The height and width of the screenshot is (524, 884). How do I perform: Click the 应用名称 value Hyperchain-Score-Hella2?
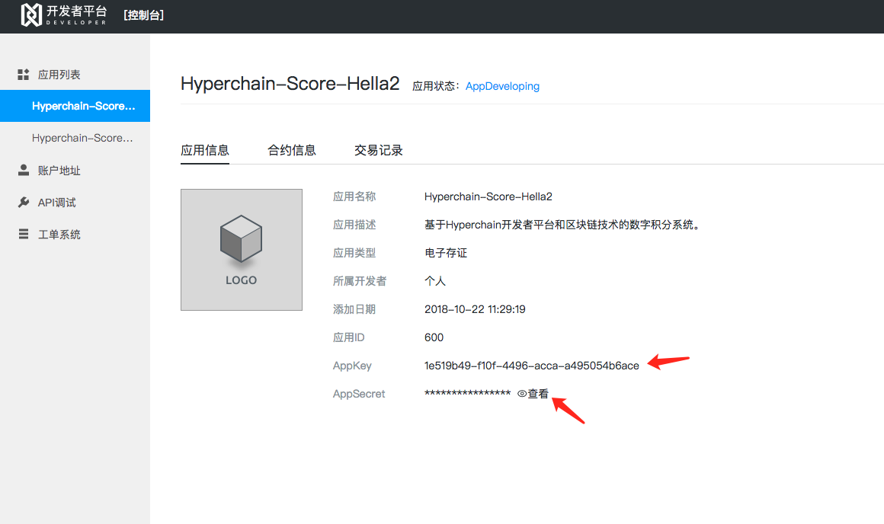[488, 196]
